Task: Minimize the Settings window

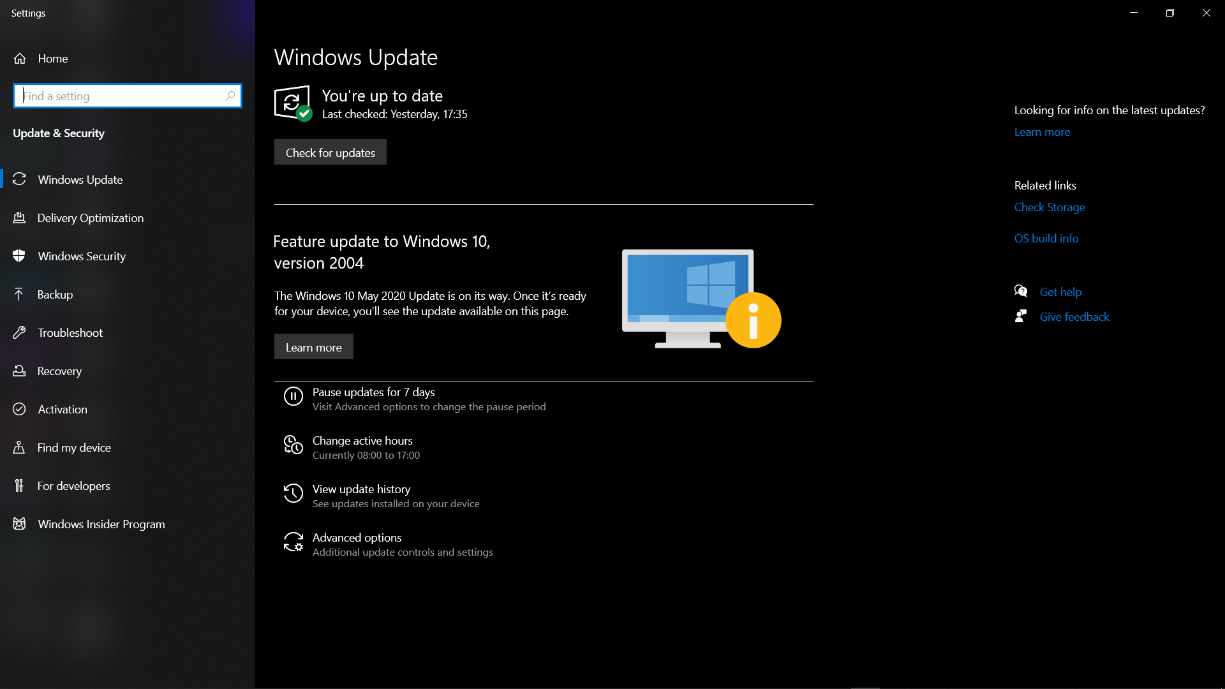Action: pos(1134,13)
